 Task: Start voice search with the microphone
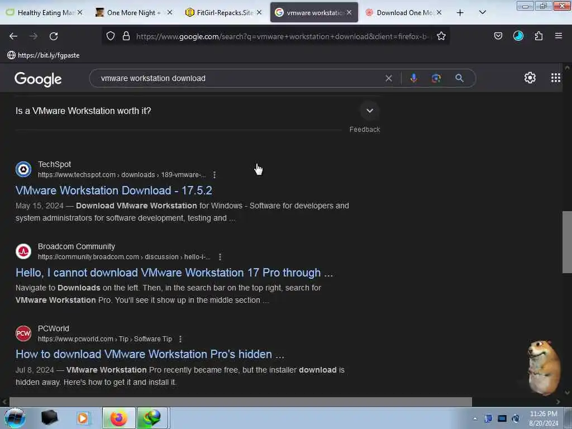[414, 78]
